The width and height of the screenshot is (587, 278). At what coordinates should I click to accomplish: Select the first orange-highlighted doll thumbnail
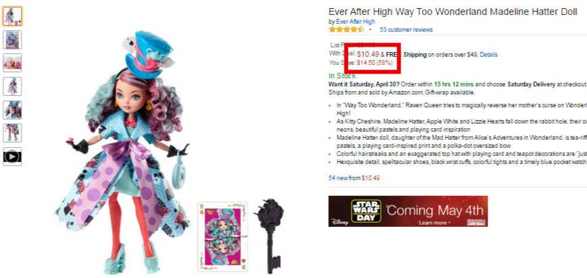[x=12, y=16]
